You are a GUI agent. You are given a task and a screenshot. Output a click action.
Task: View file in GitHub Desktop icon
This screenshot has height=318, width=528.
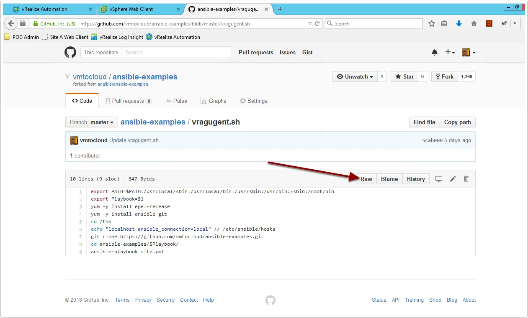tap(439, 179)
